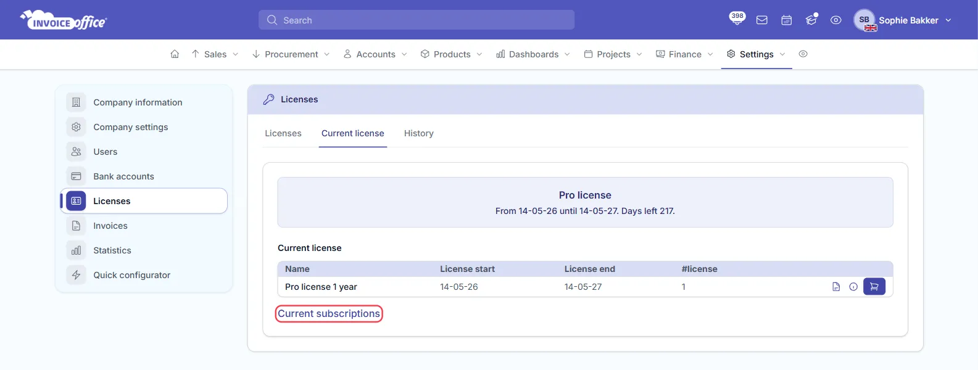Open the Procurement menu
The width and height of the screenshot is (978, 370).
coord(291,54)
